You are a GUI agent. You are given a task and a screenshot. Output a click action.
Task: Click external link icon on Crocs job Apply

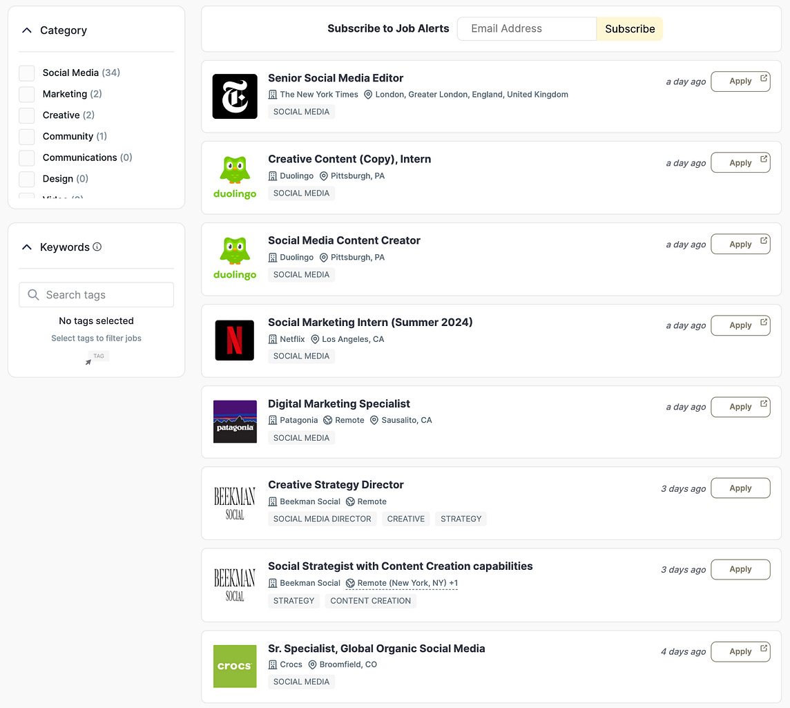764,648
